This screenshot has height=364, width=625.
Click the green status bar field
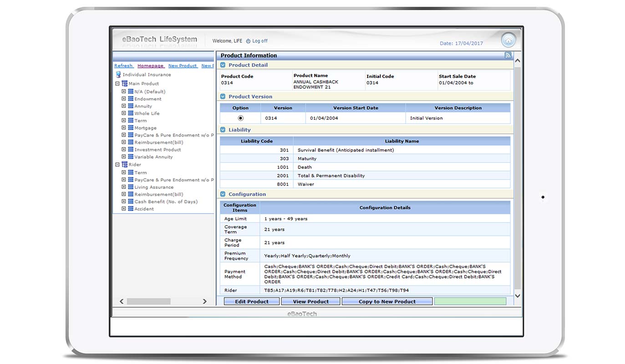470,301
